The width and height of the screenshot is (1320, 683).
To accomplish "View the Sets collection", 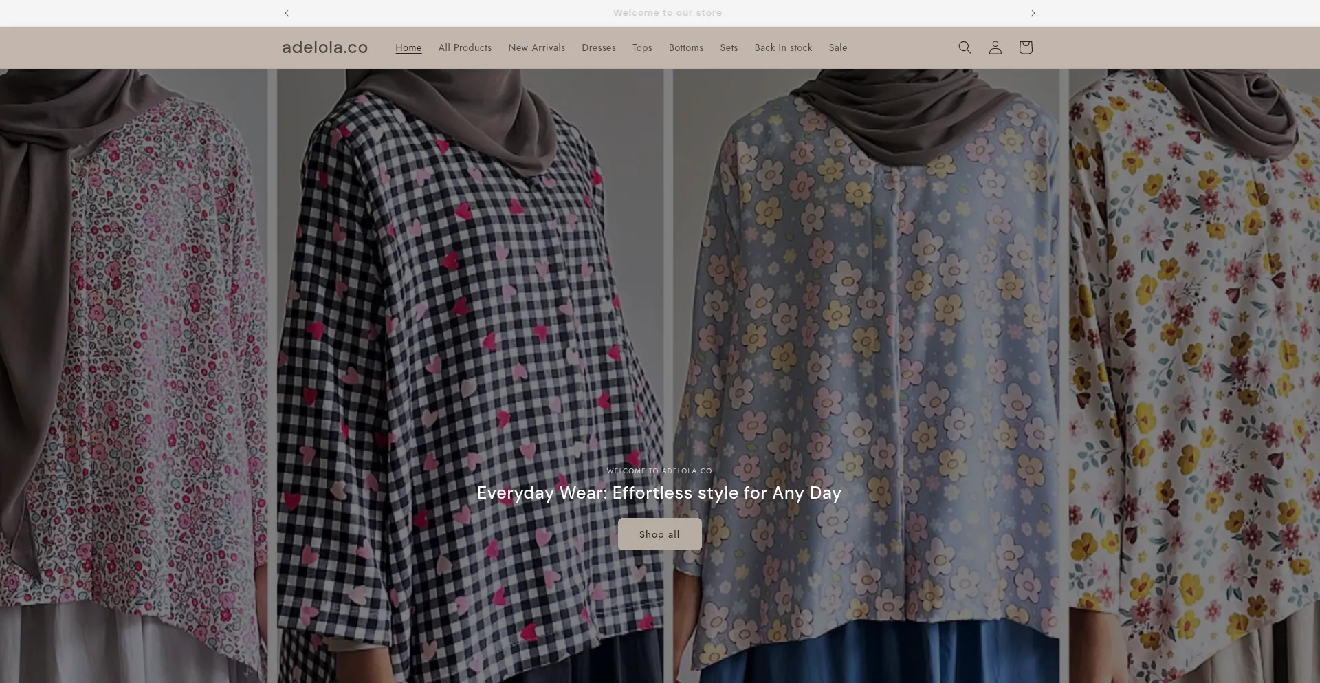I will click(x=729, y=47).
